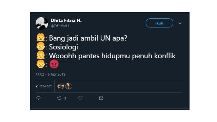
Task: Click the woman emoji before Wooohh
Action: click(x=41, y=55)
